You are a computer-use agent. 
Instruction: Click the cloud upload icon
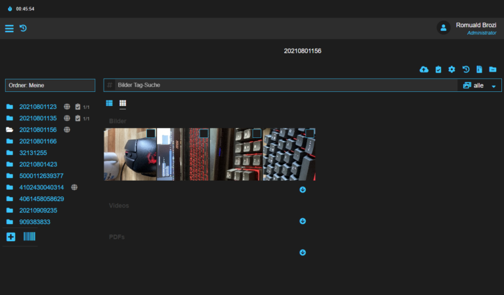(424, 70)
